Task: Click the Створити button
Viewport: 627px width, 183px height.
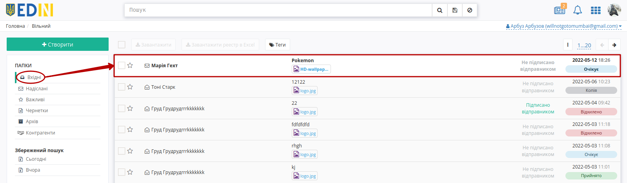Action: click(58, 44)
